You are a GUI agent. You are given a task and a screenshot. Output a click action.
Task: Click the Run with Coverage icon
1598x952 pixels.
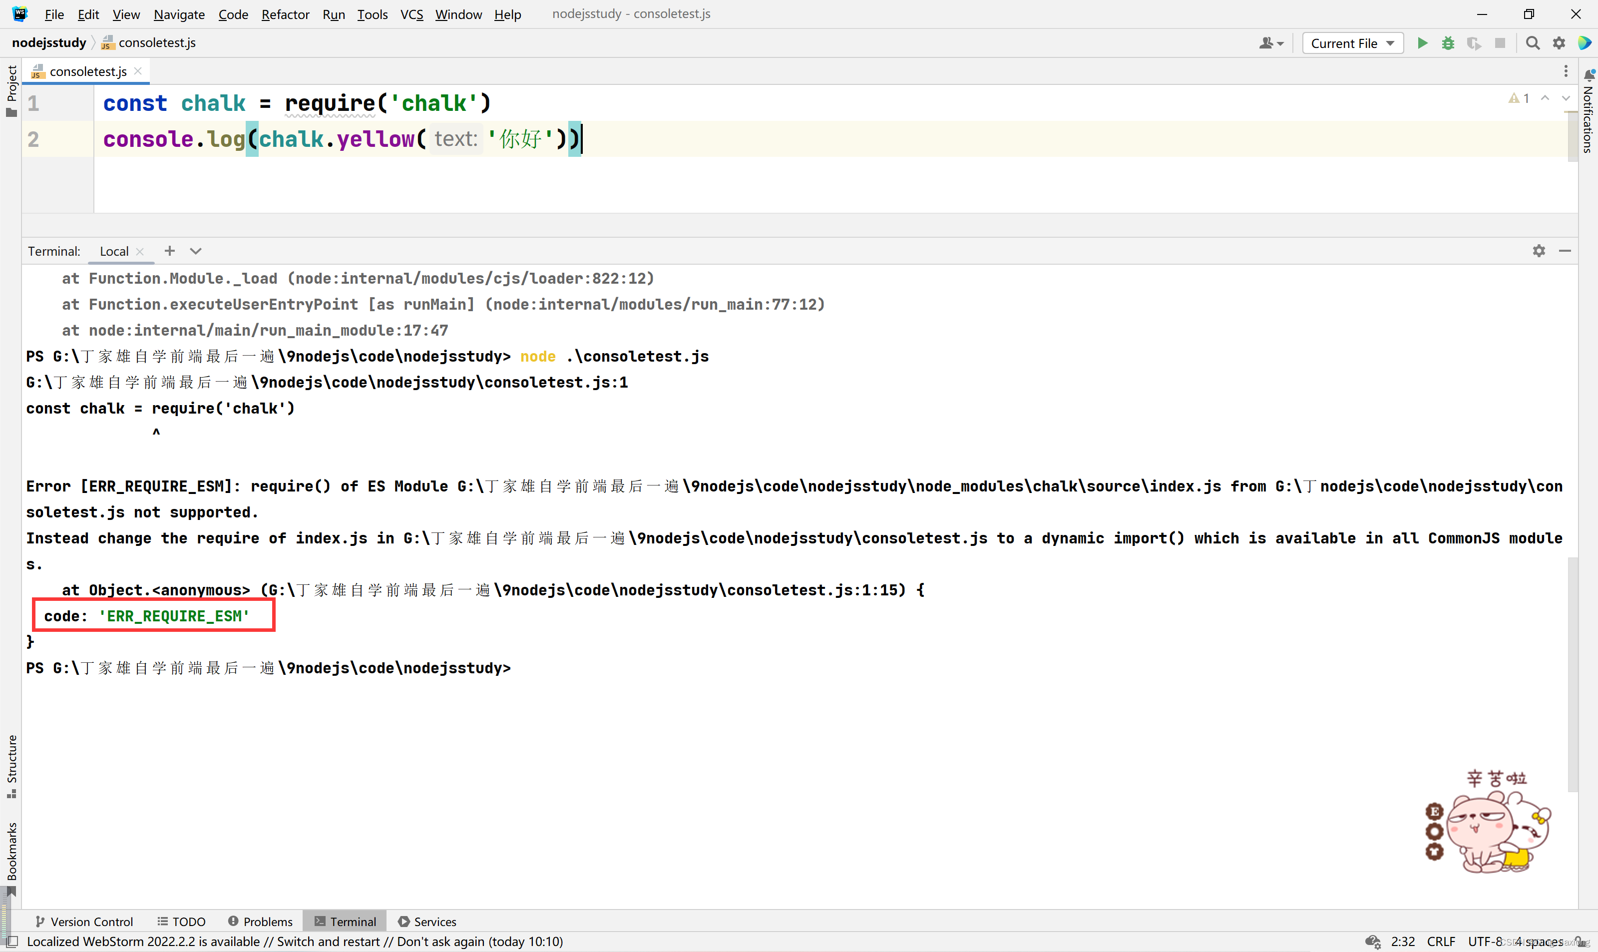click(1474, 43)
